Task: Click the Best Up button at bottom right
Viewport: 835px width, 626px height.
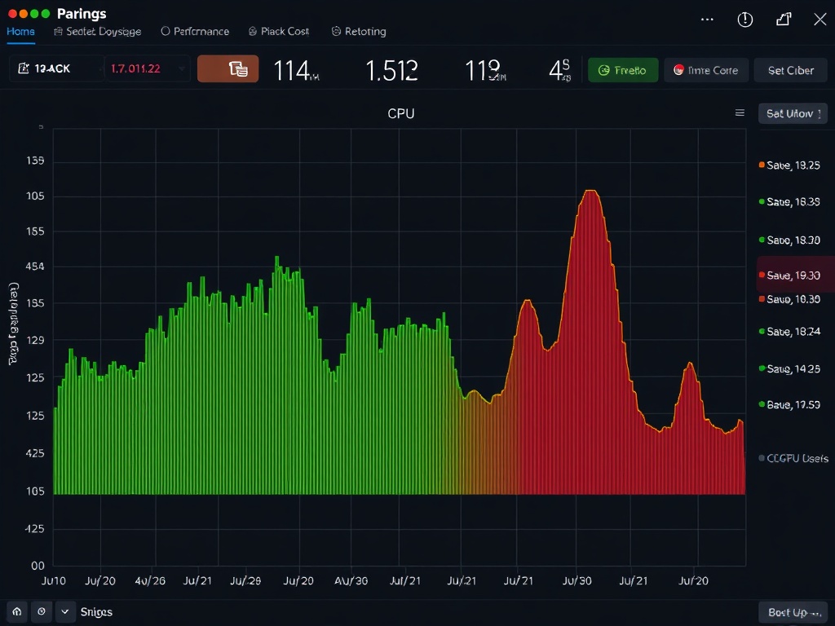Action: click(792, 611)
